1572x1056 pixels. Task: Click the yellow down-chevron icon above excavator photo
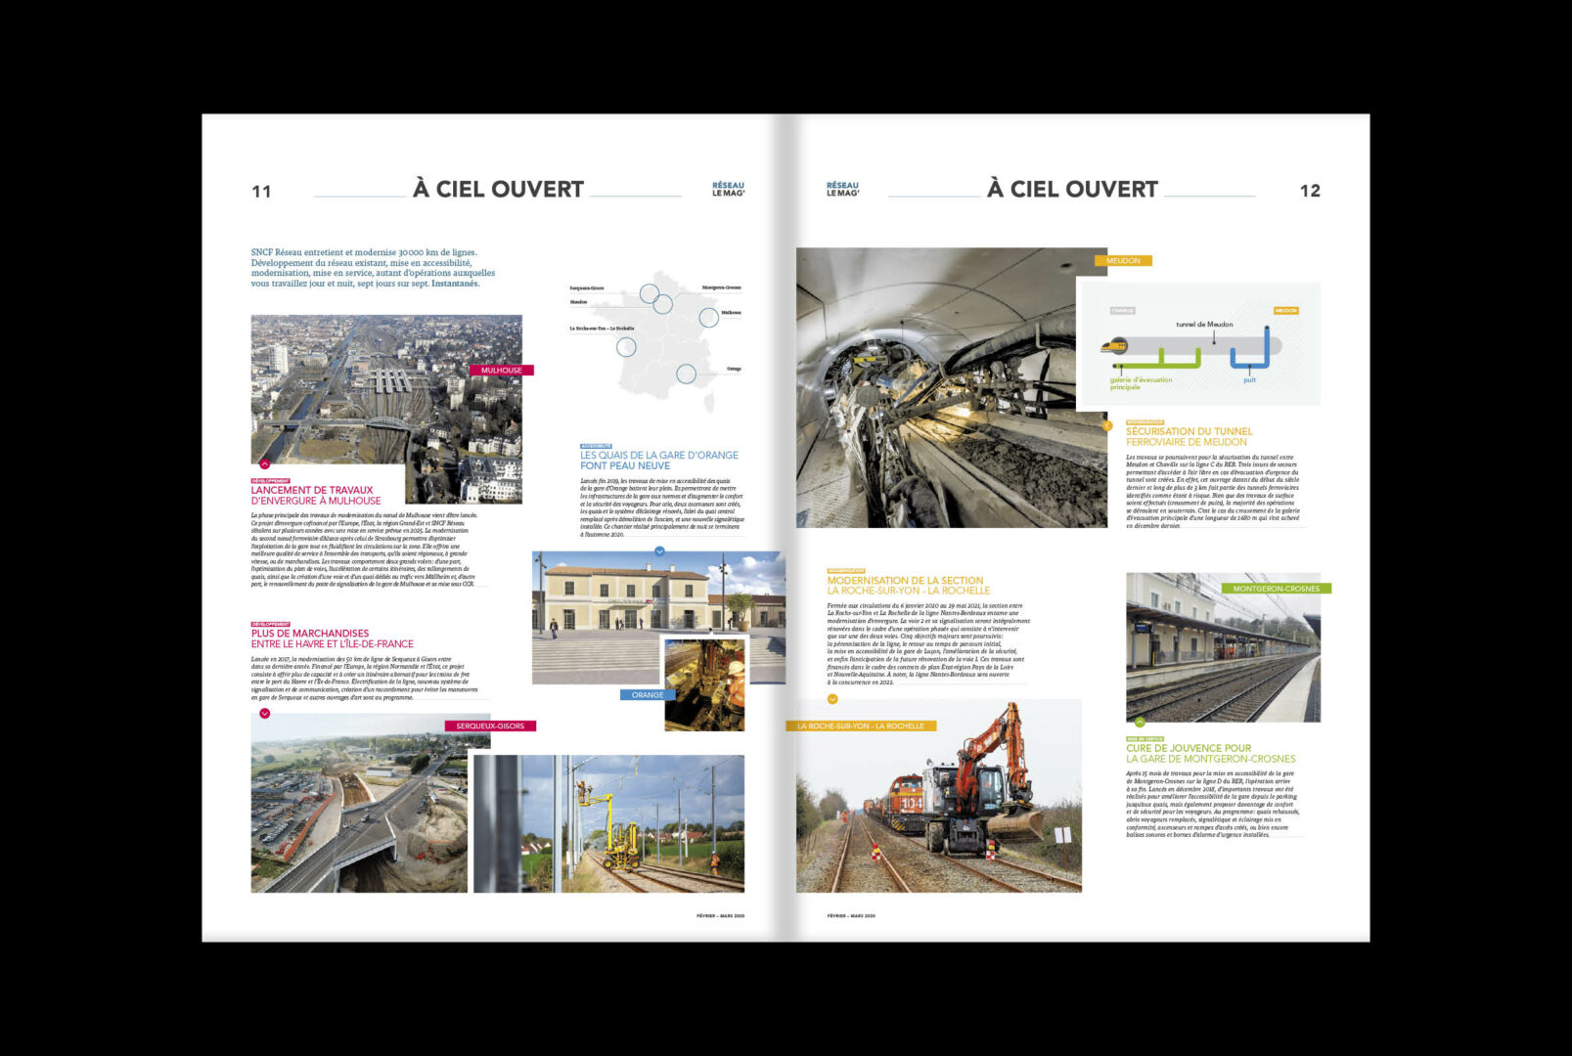pos(832,699)
